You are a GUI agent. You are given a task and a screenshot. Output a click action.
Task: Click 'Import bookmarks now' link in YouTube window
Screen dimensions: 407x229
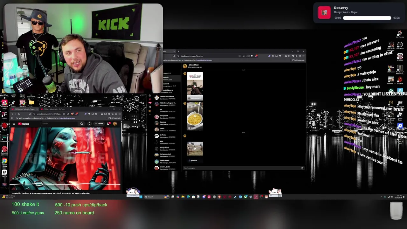click(67, 118)
